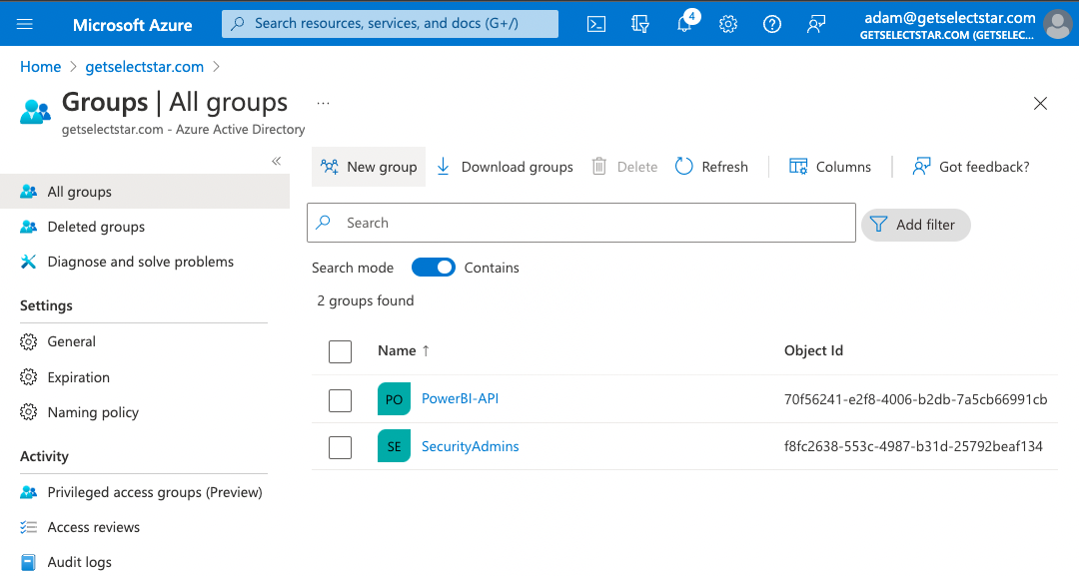Click the Refresh toolbar button
1079x576 pixels.
point(711,167)
